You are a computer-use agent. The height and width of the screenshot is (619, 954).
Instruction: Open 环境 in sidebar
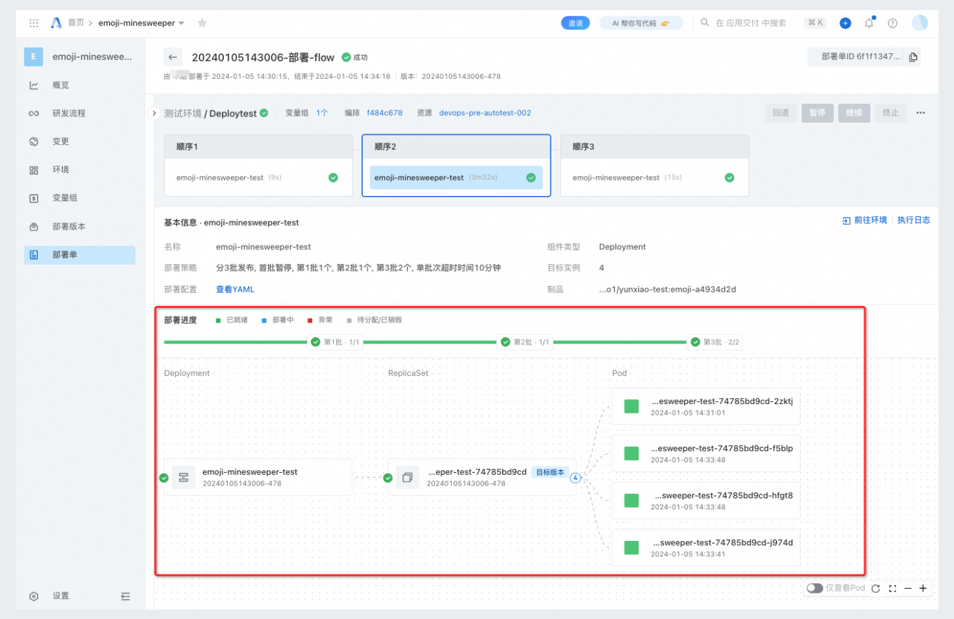point(80,170)
